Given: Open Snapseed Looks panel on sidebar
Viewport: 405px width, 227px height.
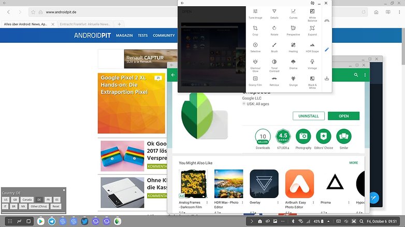Looking at the screenshot, I should (x=327, y=21).
